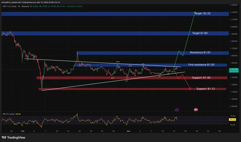Click the green arrowhead at the $2.20 target
Viewport: 241px width, 142px height.
pyautogui.click(x=195, y=13)
